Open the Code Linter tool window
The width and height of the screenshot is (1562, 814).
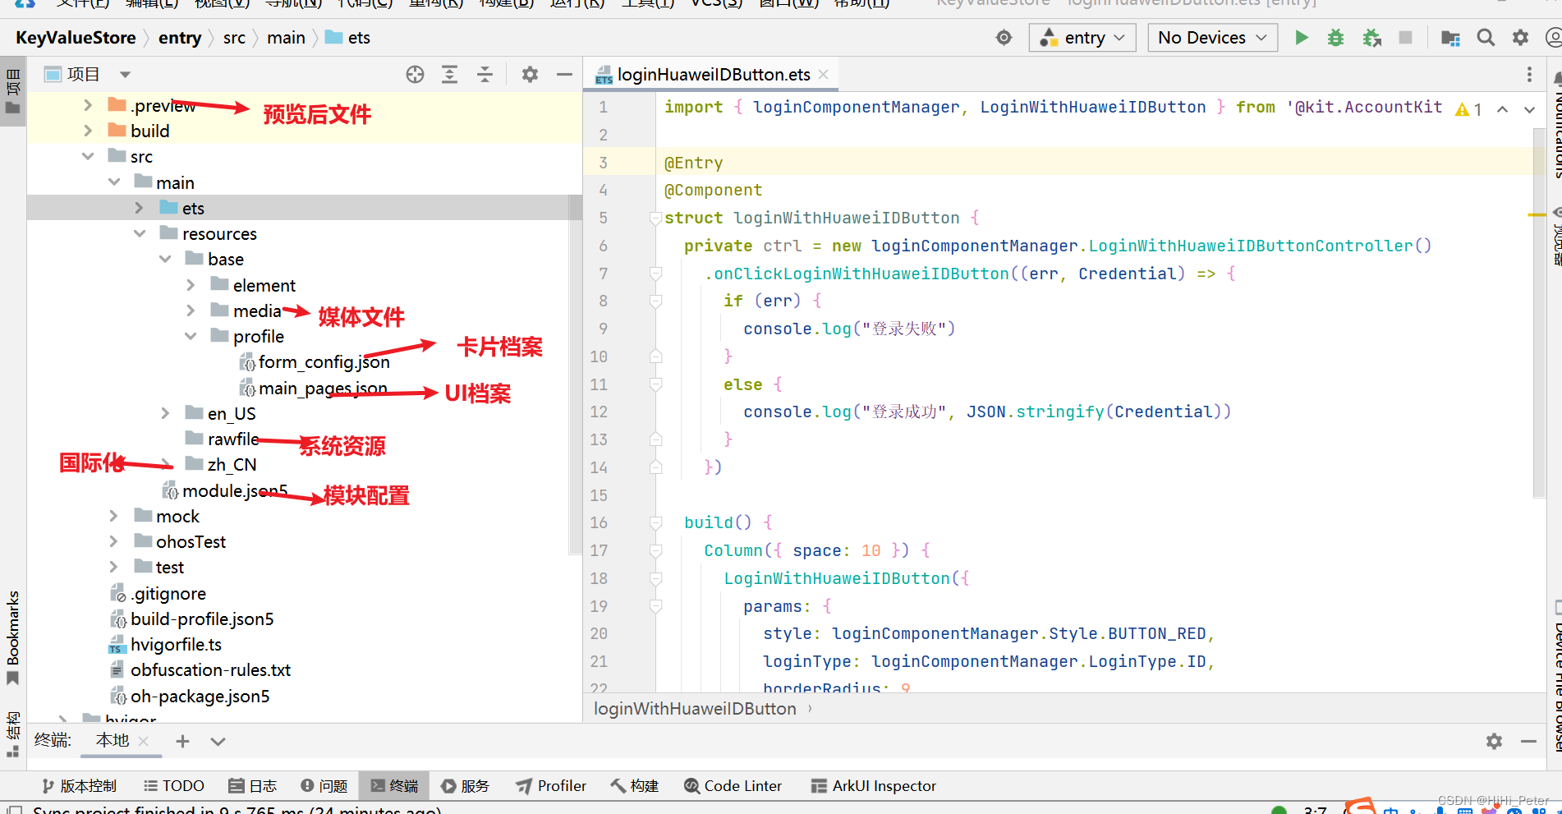click(x=733, y=786)
